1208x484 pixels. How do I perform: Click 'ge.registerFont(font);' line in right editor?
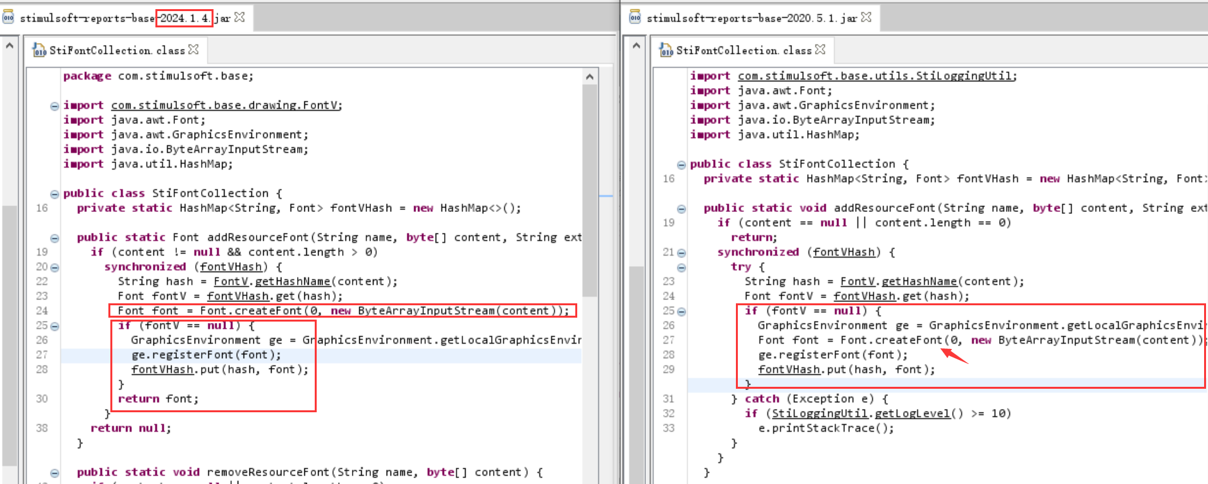point(833,355)
